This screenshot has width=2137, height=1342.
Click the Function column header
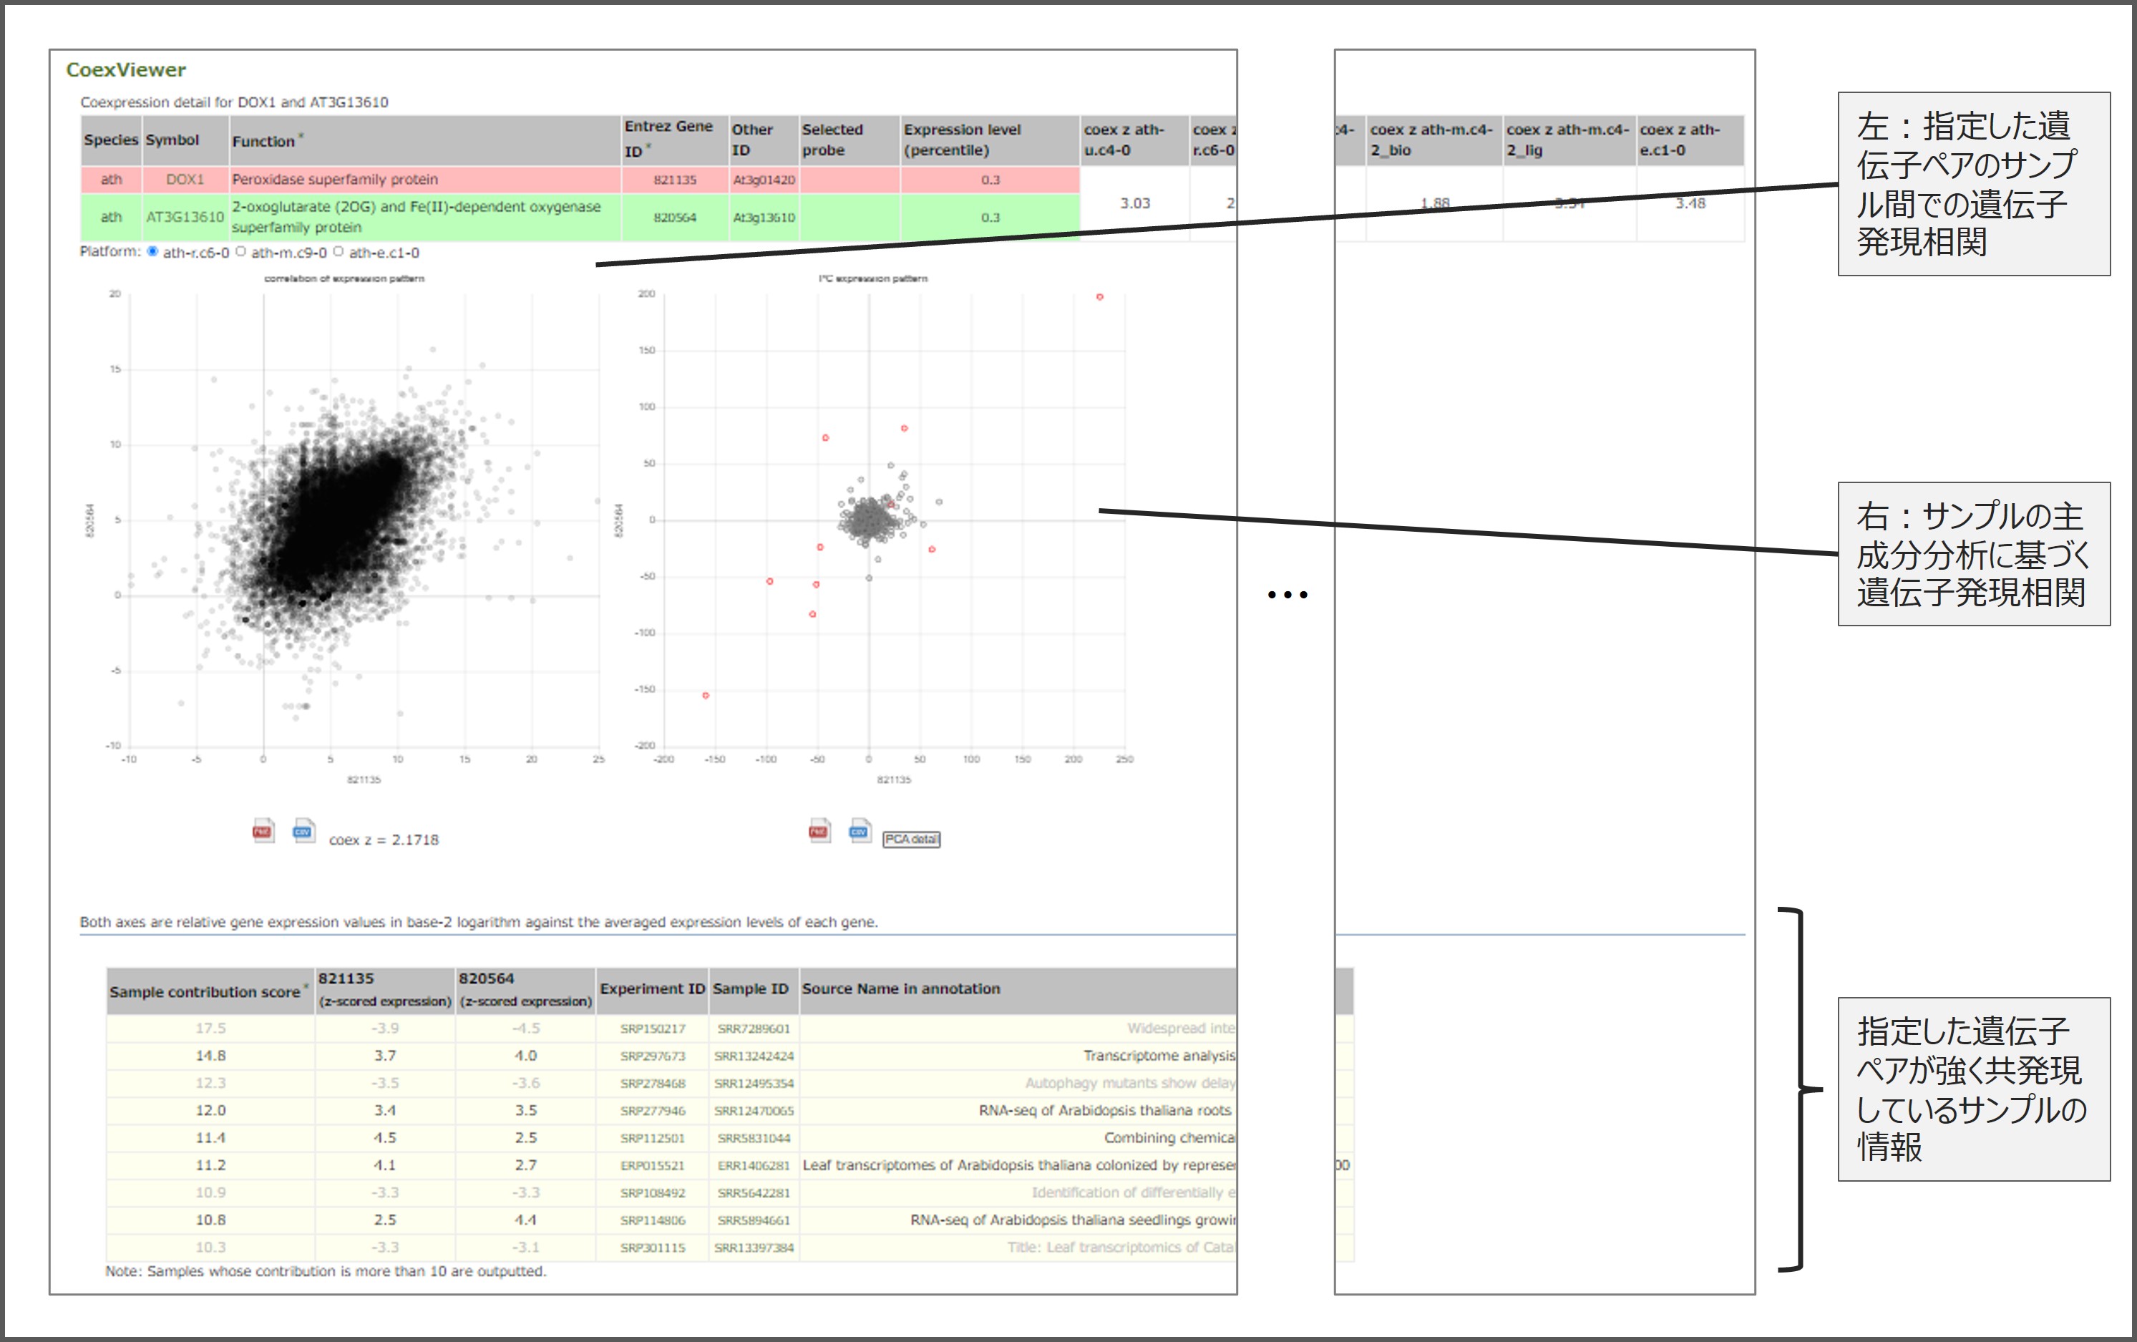pos(263,141)
